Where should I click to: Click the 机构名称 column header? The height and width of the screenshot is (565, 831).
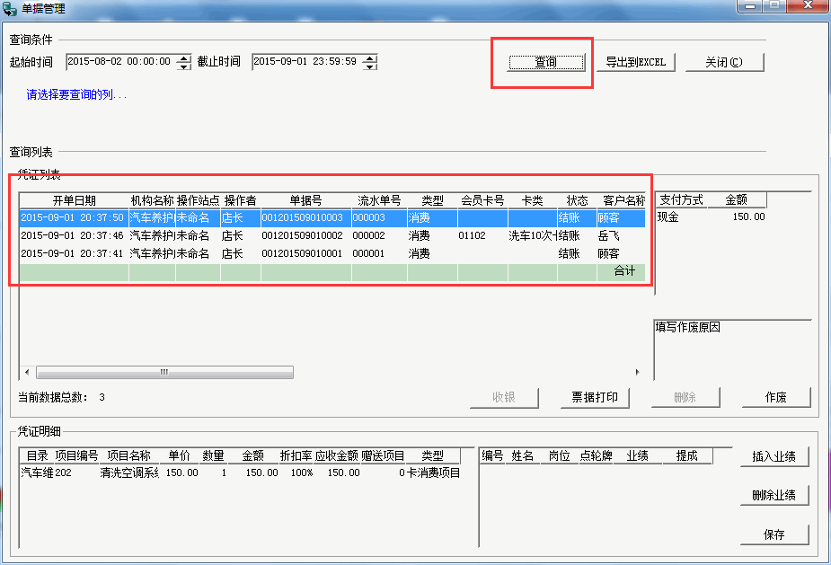click(x=152, y=200)
